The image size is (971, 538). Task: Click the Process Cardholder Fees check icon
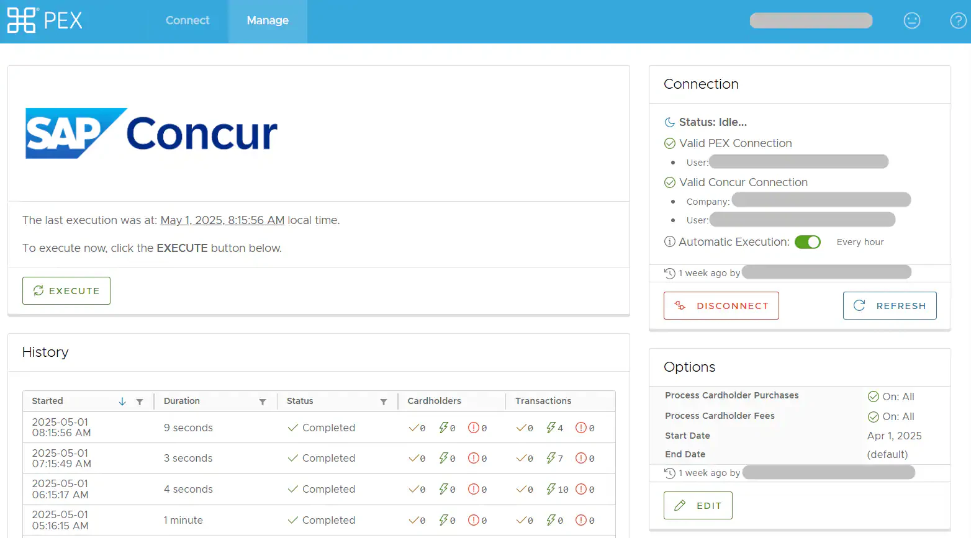pos(874,416)
